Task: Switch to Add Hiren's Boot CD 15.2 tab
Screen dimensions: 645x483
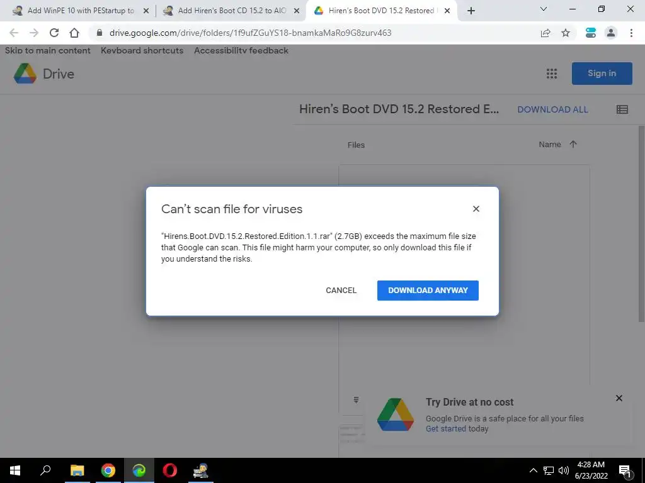Action: pos(232,11)
